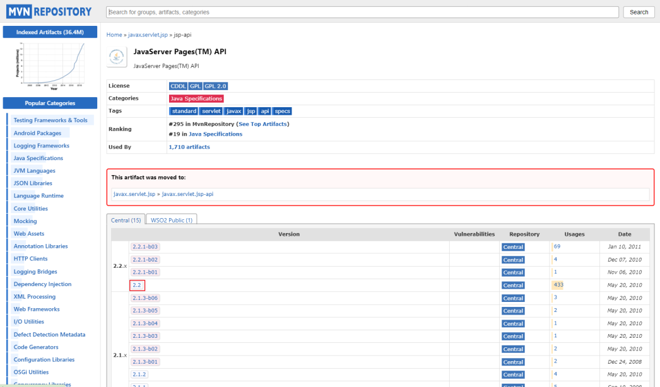This screenshot has height=387, width=660.
Task: Click the Popular Categories header
Action: (50, 103)
